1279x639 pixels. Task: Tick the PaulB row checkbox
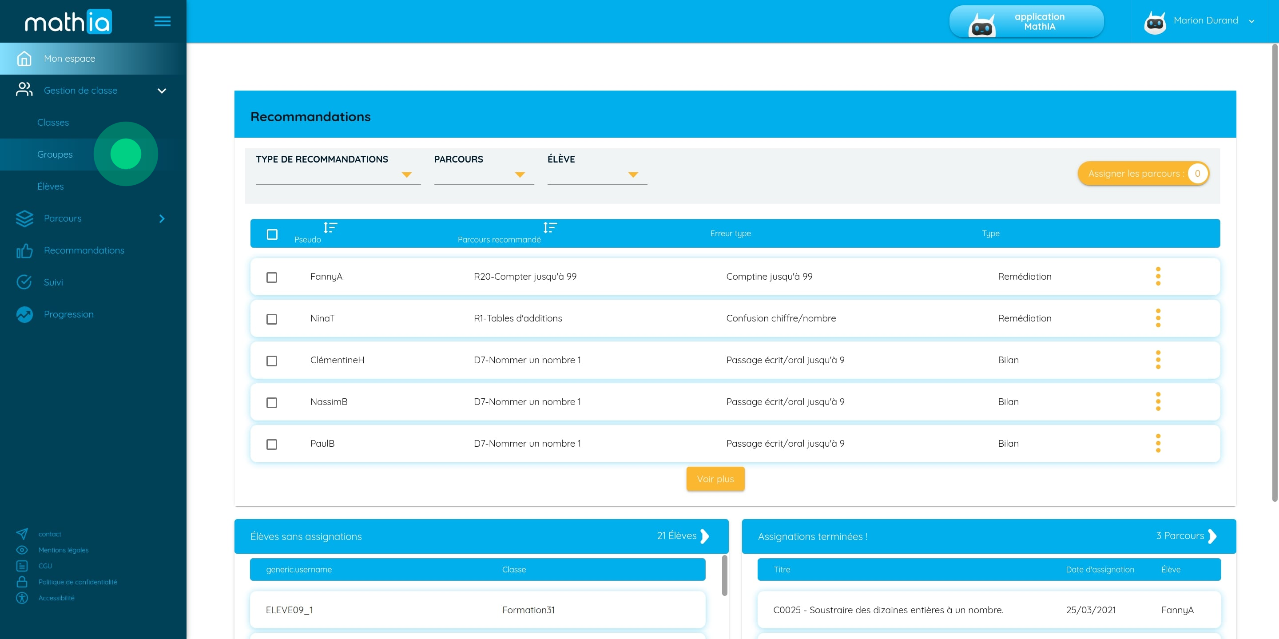pos(272,445)
